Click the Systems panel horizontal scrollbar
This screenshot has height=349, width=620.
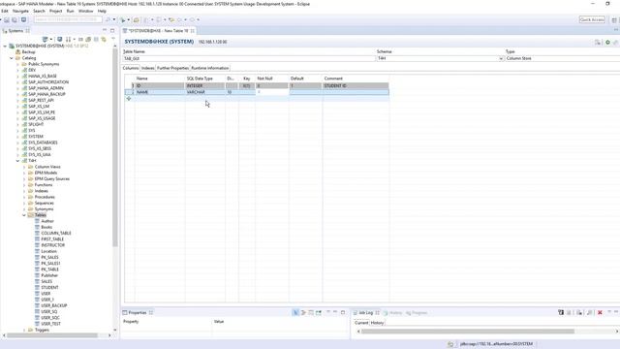click(52, 335)
